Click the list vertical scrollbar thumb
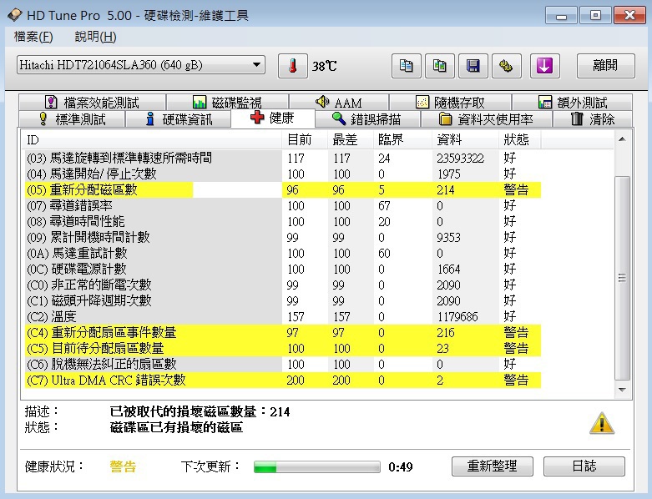 point(622,278)
